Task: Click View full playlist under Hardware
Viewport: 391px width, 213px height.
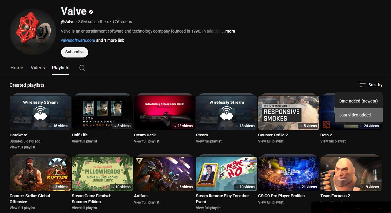Action: click(x=22, y=147)
